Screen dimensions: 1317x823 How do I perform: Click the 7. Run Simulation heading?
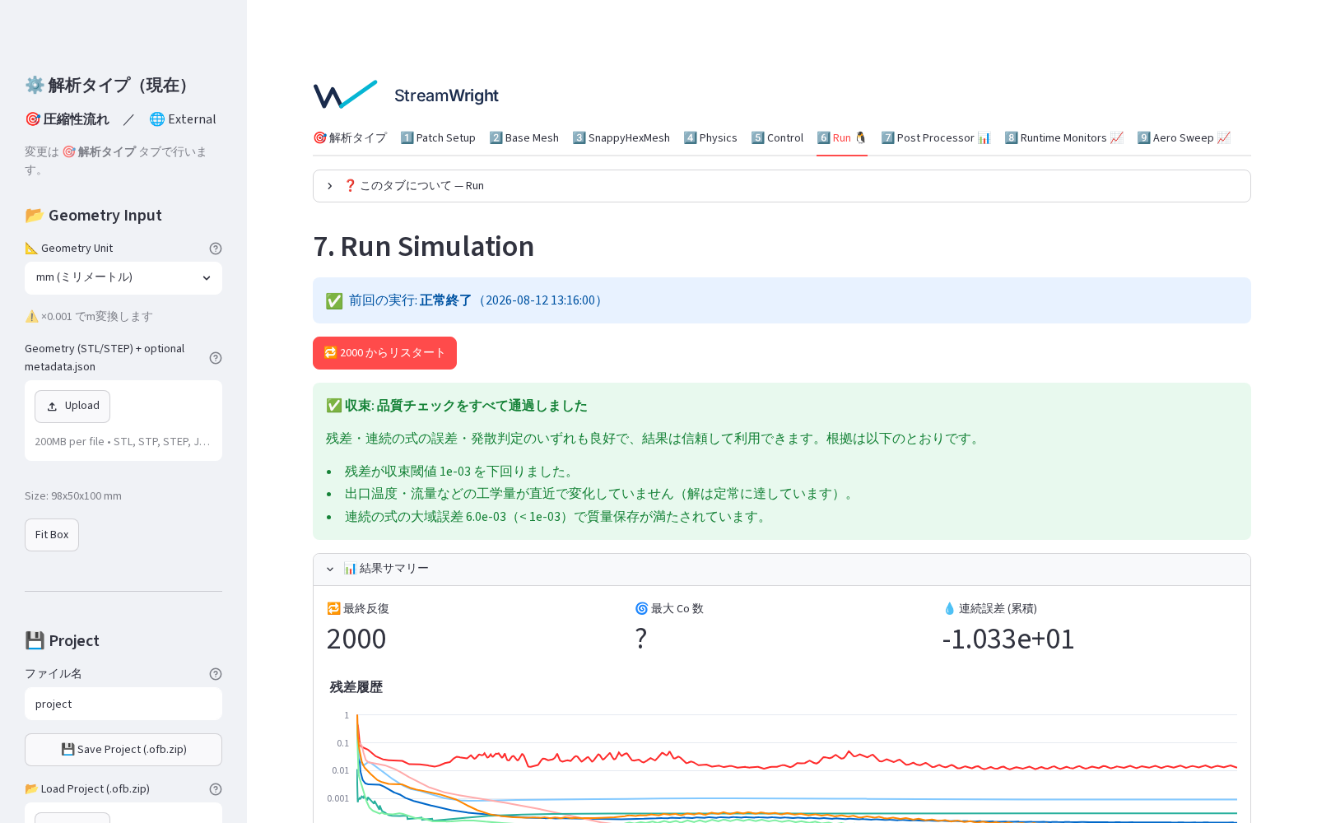424,247
